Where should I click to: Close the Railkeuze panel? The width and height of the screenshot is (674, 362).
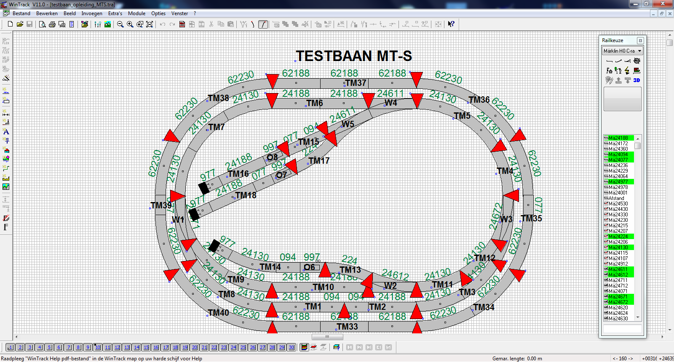point(640,41)
